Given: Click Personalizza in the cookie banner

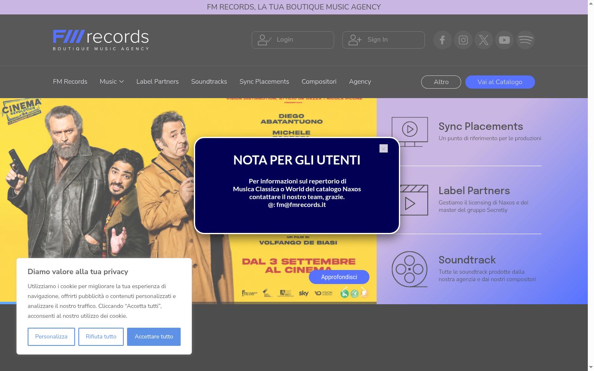Looking at the screenshot, I should (51, 337).
